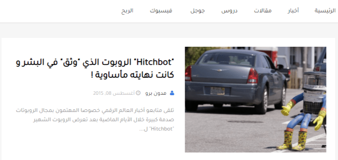338x160 pixels.
Task: Click the clock icon beside the date
Action: point(138,93)
